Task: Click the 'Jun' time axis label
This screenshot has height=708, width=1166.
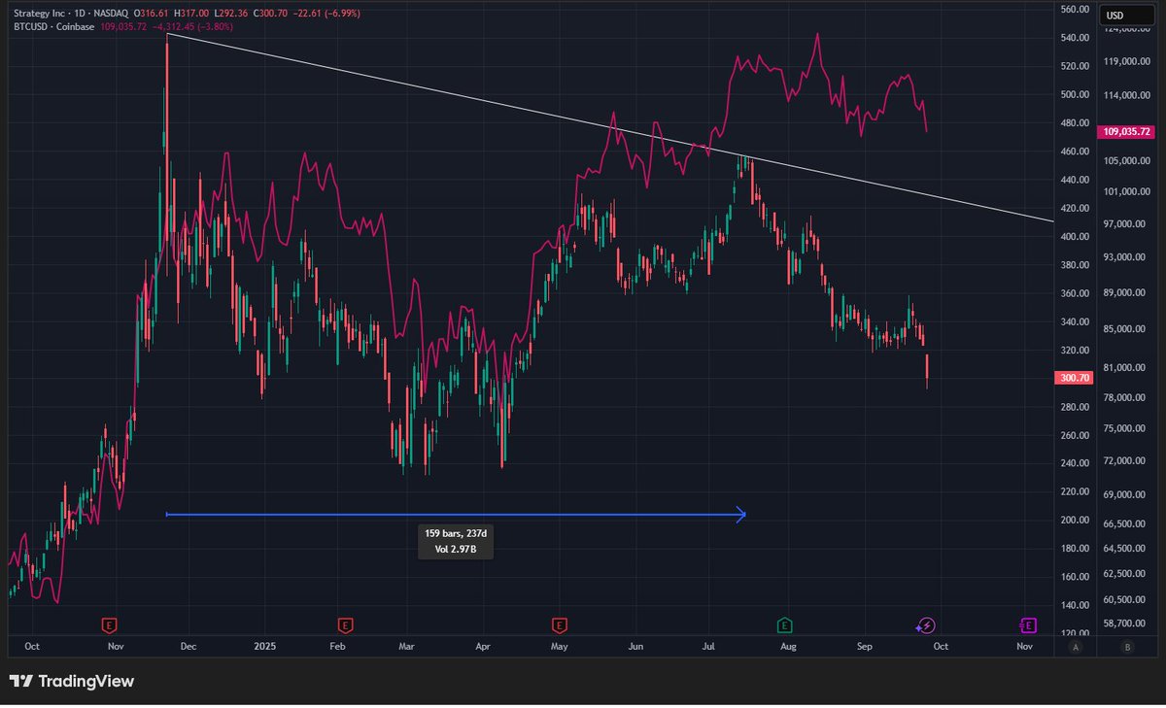Action: (635, 646)
